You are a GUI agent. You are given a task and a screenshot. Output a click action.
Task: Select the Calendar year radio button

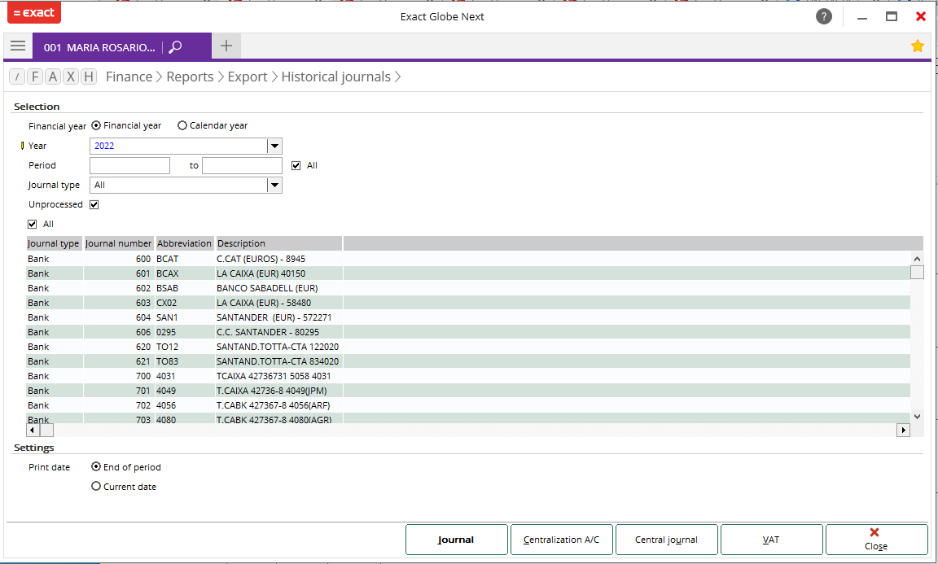pyautogui.click(x=182, y=125)
